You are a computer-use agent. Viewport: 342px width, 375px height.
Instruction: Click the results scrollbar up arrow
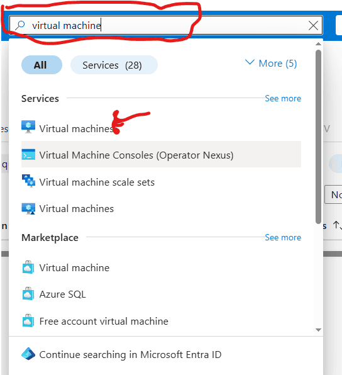[318, 44]
